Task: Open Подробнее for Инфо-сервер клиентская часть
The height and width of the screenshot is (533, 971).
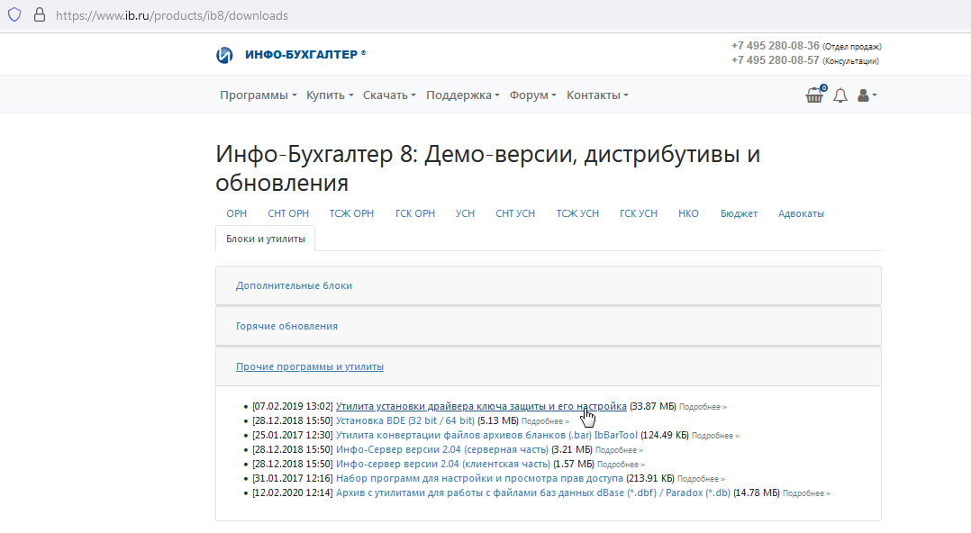Action: [x=622, y=465]
